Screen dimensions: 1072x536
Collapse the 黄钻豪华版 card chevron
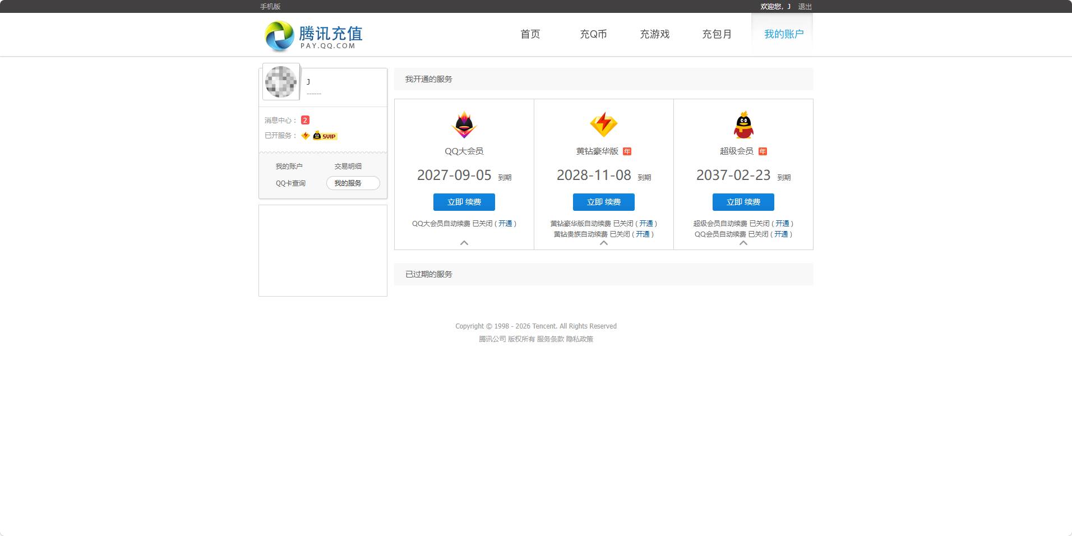[604, 243]
